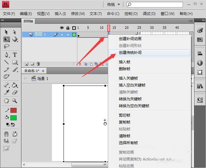Viewport: 206px width, 168px height.
Task: Open the Color panel palette icon
Action: (200, 30)
